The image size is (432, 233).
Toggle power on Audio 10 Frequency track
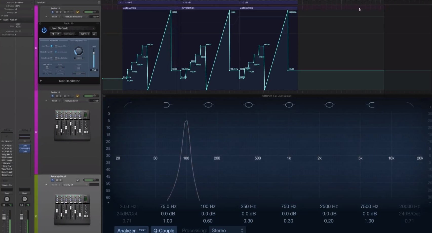[53, 12]
